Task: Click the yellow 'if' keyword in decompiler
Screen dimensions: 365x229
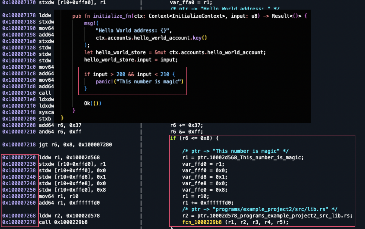Action: [x=173, y=138]
